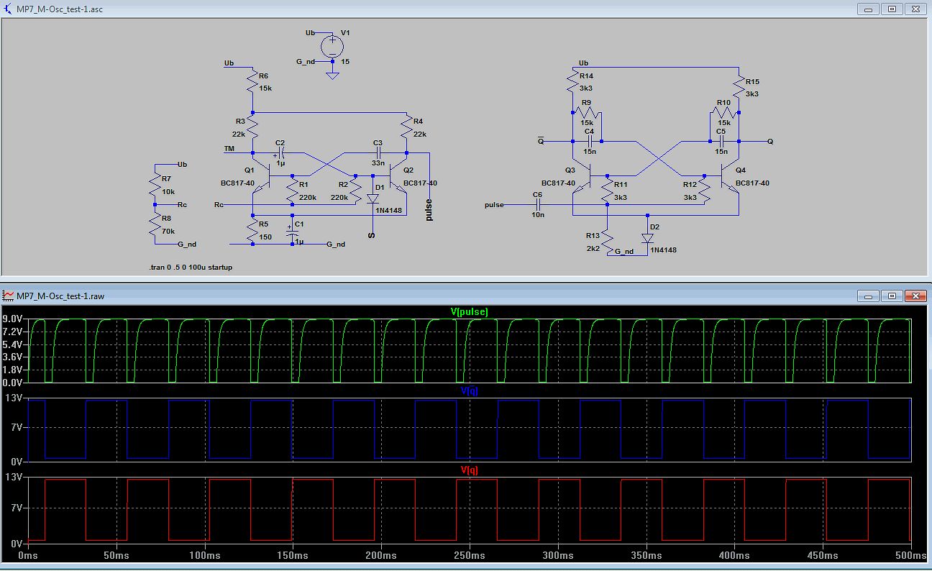
Task: Click the schematic window title icon
Action: tap(8, 9)
